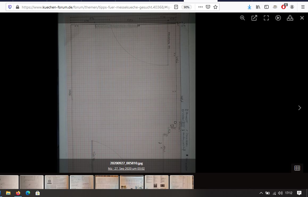
Task: Go to the next image arrow
Action: click(300, 108)
